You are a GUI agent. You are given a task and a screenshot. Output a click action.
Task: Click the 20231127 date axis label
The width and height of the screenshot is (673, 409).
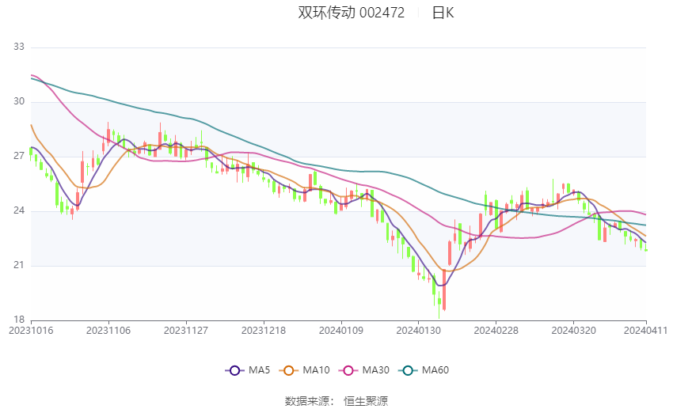pos(187,330)
